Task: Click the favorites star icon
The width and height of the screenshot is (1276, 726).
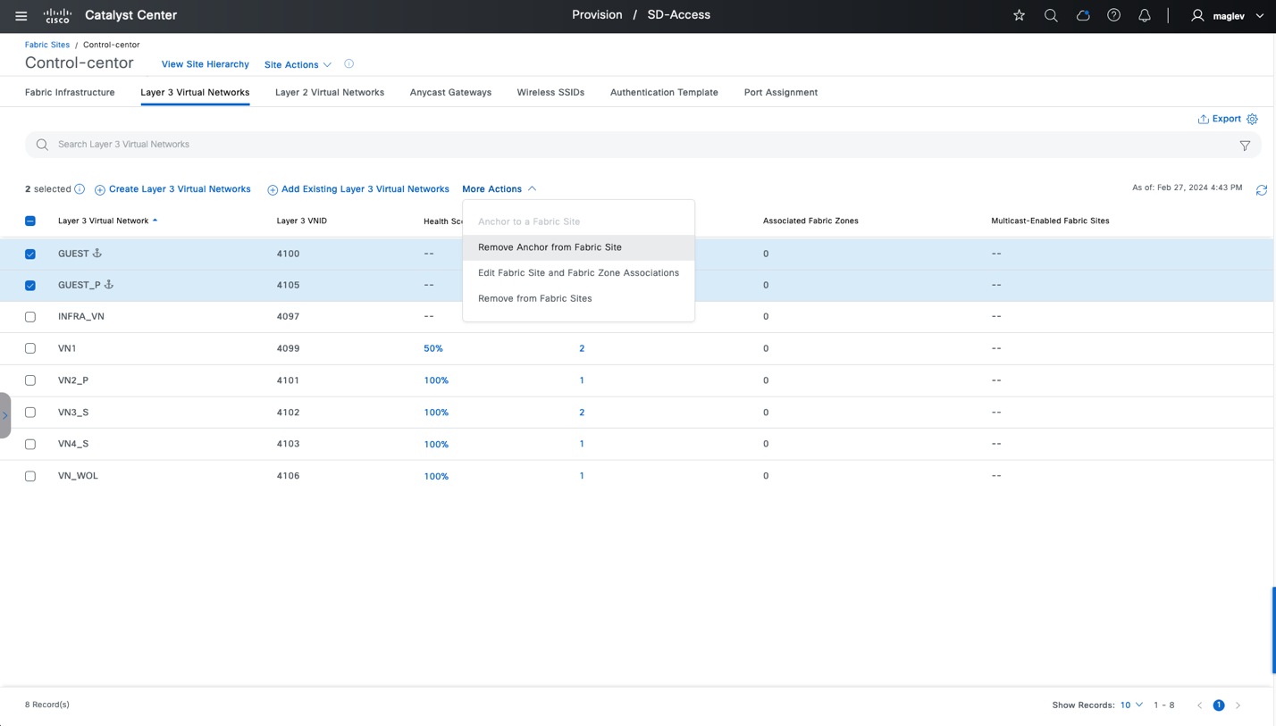Action: 1019,16
